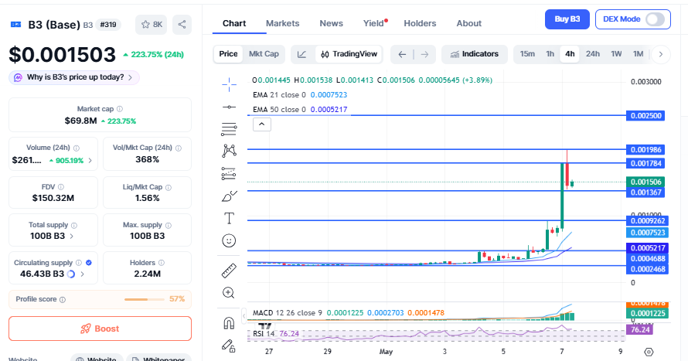Click the Buy B3 button
Viewport: 688px width, 361px height.
567,19
